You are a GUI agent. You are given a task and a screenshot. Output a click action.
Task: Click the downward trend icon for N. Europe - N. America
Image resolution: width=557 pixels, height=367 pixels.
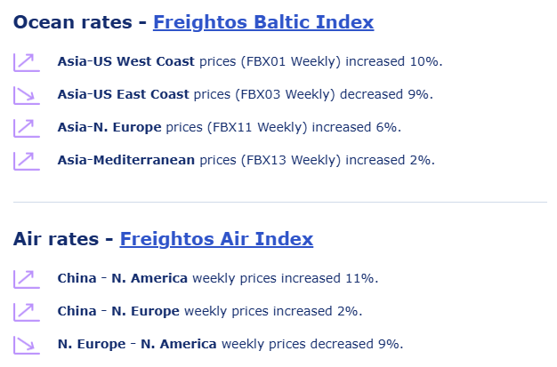coord(24,344)
